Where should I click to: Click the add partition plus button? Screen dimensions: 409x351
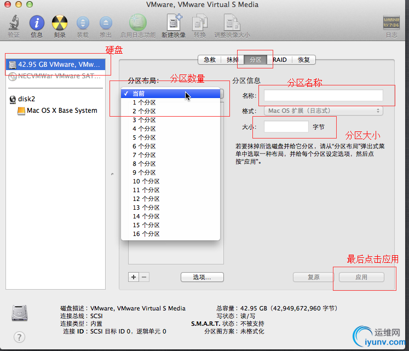tap(134, 277)
